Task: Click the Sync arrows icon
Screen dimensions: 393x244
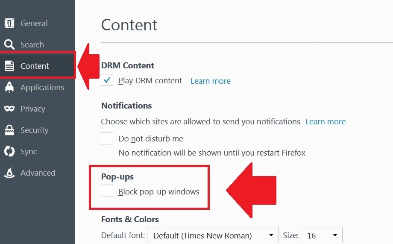Action: [9, 151]
